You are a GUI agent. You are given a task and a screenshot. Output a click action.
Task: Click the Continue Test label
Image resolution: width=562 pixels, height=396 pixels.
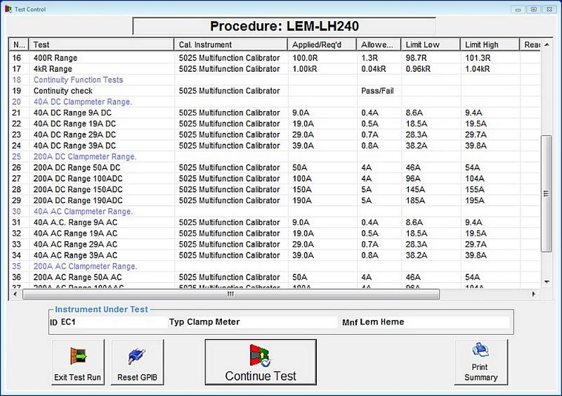point(261,376)
